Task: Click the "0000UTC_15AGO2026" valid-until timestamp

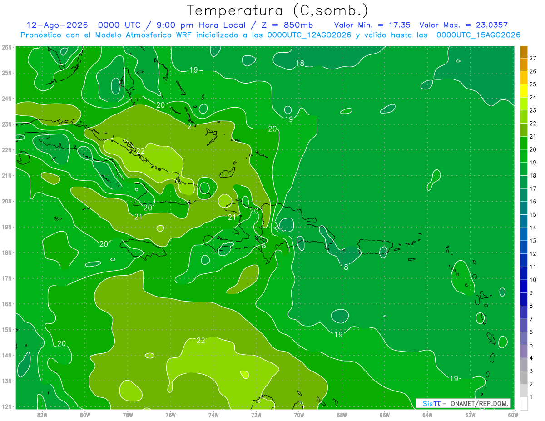Action: 478,35
